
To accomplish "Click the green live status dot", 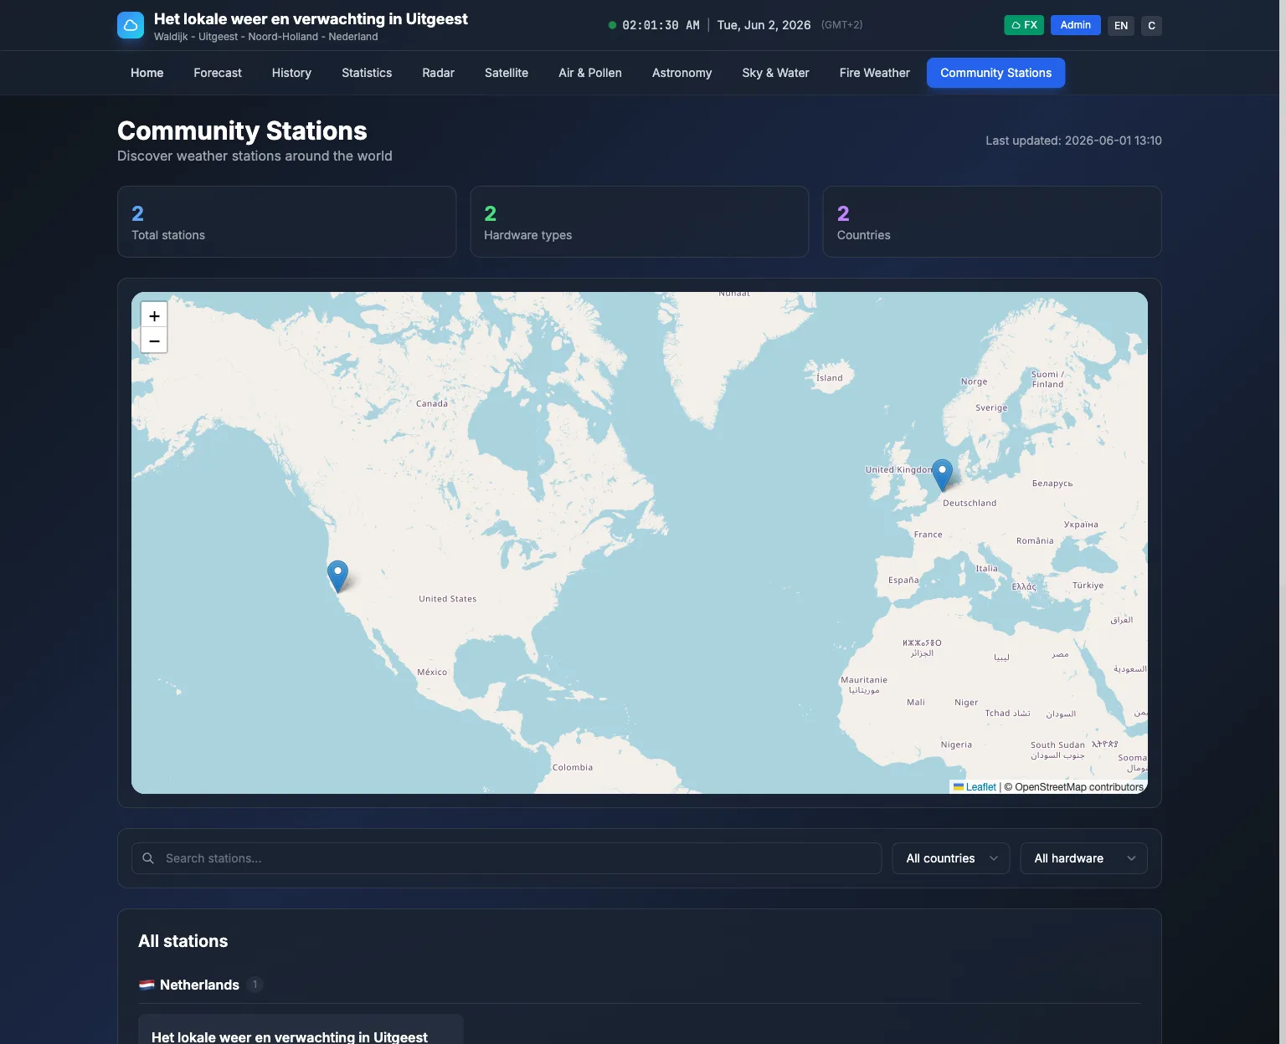I will [612, 25].
